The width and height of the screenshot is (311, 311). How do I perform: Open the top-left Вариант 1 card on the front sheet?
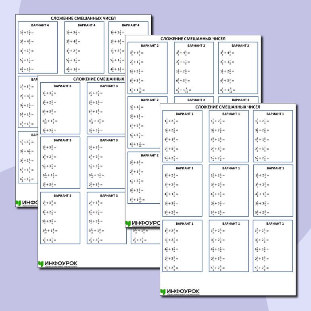[183, 136]
